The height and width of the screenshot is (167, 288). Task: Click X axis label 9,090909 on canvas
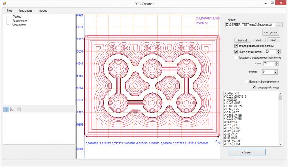click(203, 143)
